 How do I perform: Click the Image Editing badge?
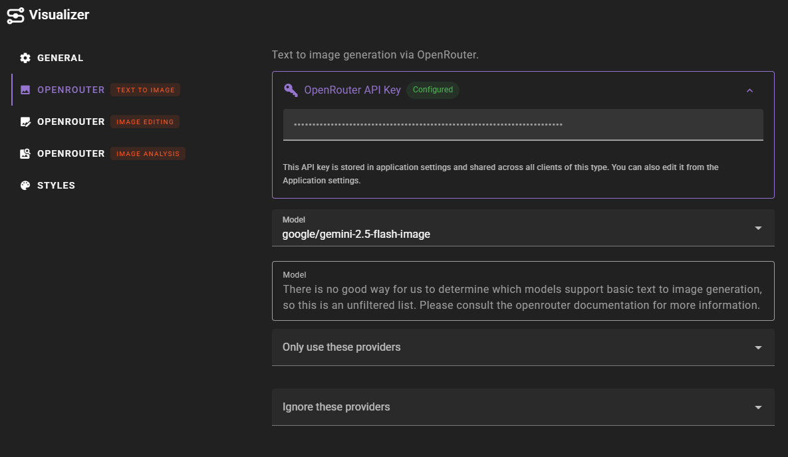(x=146, y=122)
